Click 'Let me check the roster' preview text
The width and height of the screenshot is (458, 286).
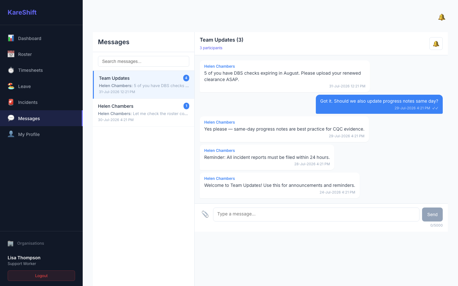coord(160,113)
